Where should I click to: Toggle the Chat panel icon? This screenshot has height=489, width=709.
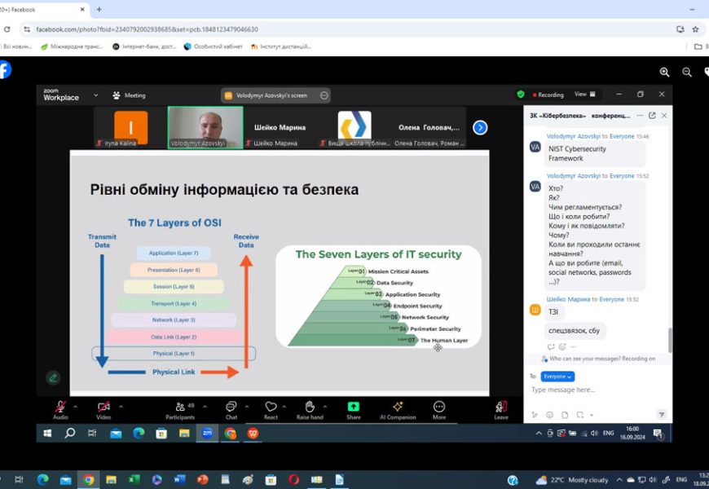click(231, 407)
